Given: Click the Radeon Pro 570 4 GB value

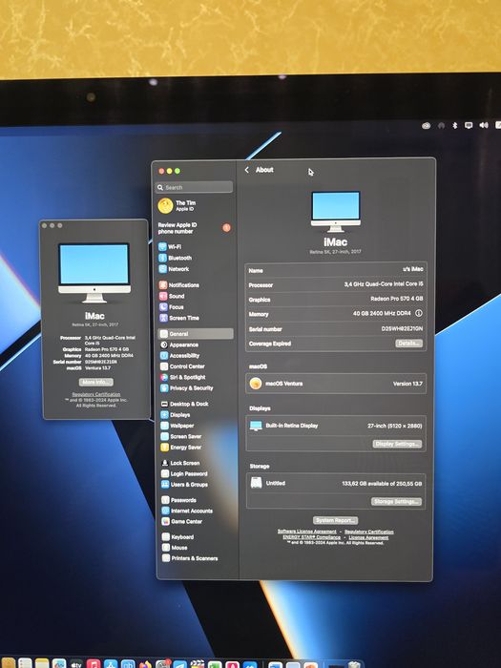Looking at the screenshot, I should [x=397, y=299].
